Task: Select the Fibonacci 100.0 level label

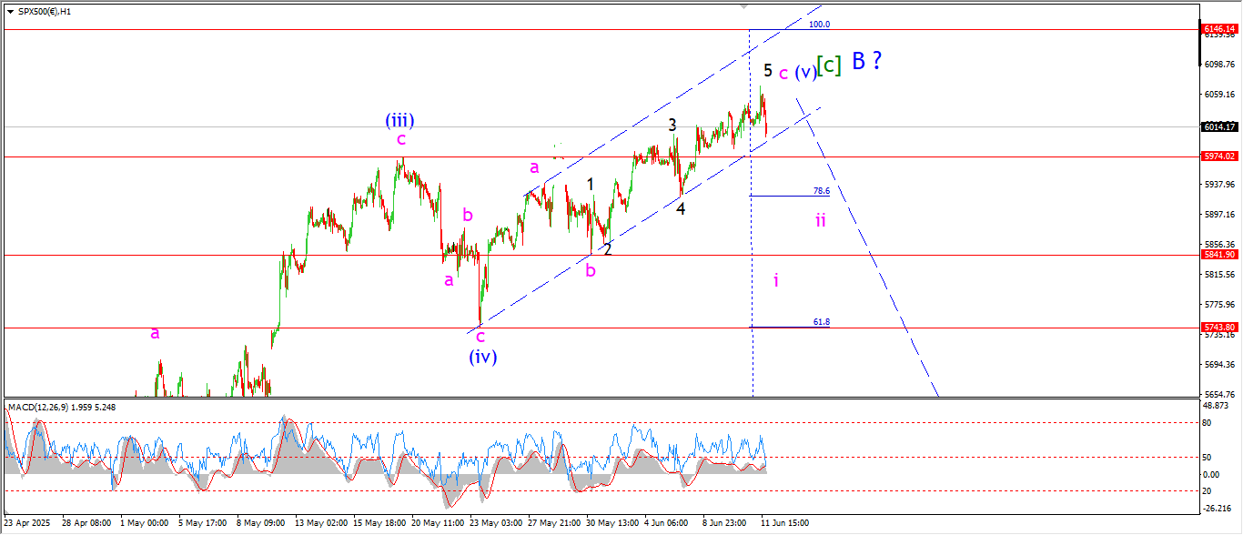Action: click(819, 25)
